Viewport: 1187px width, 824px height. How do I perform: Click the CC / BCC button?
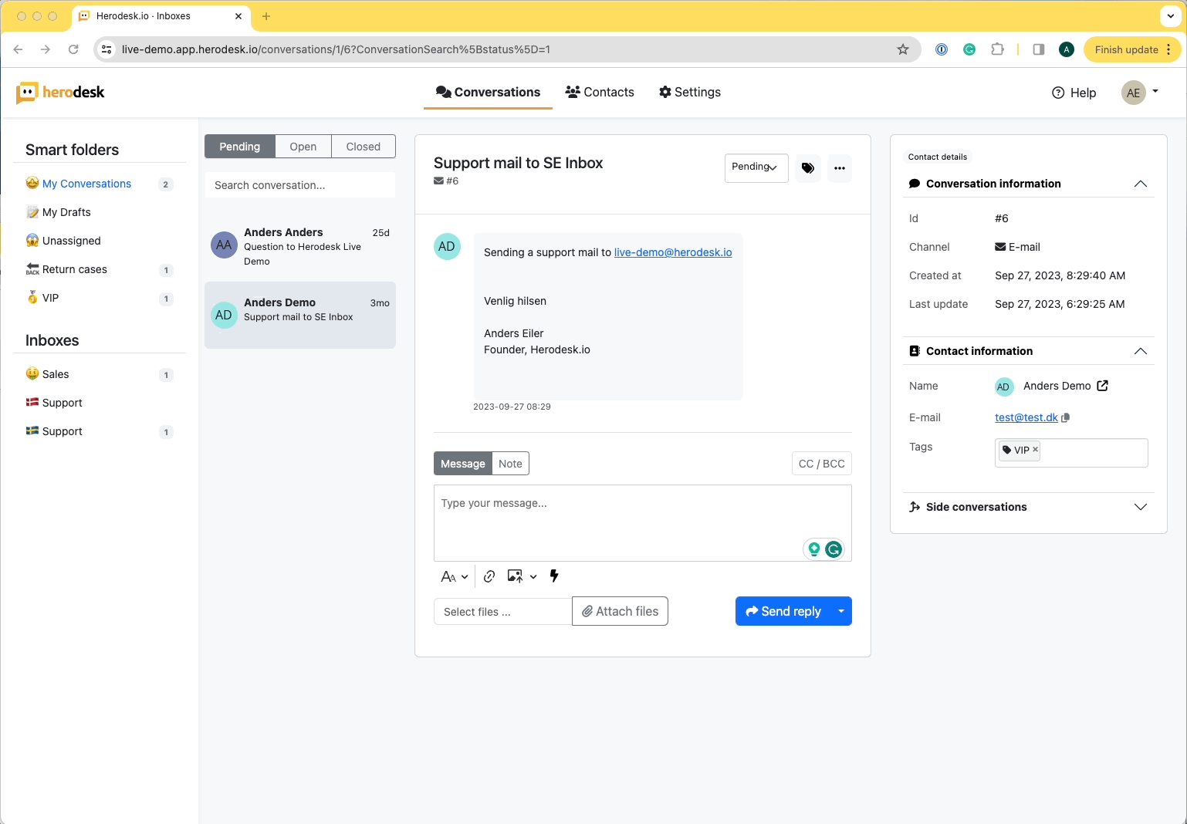tap(821, 464)
